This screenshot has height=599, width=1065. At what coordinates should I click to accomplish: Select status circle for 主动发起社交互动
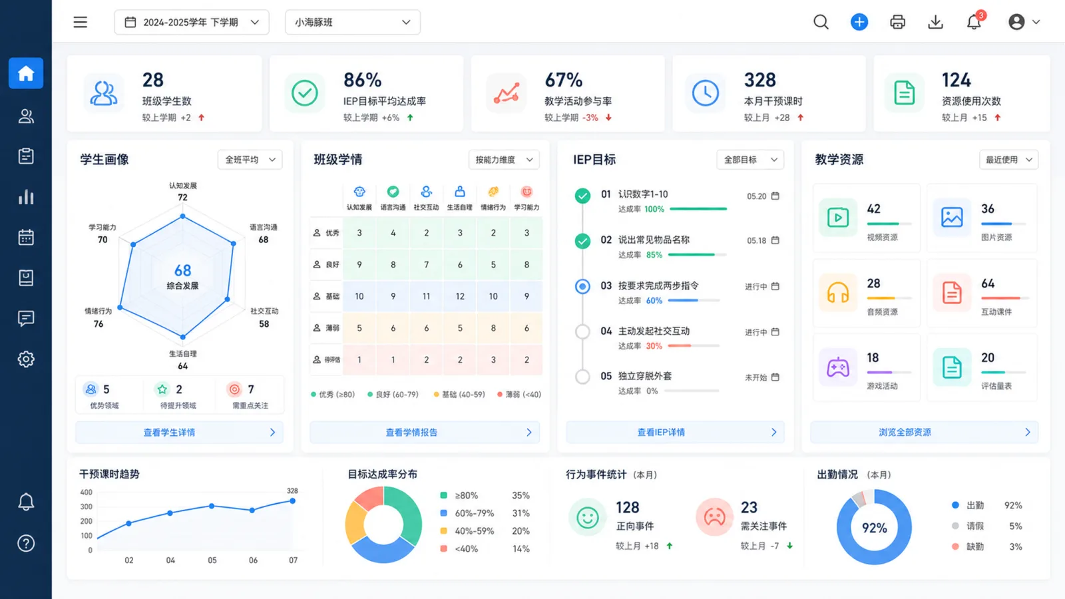[x=582, y=331]
